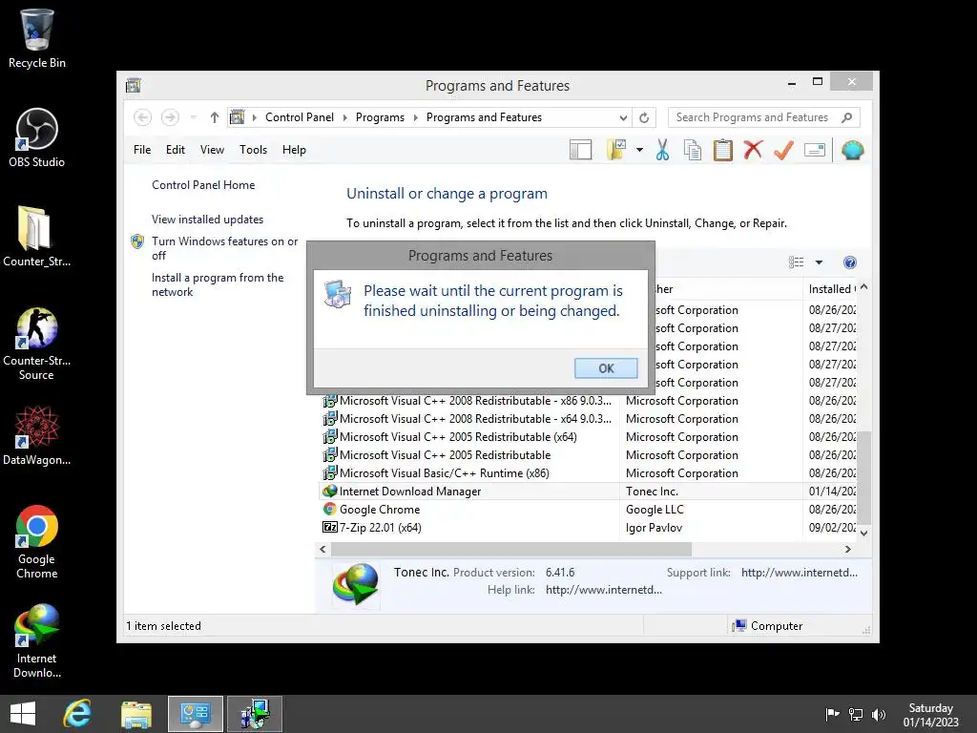The image size is (977, 733).
Task: Click the layout pane toolbar icon
Action: tap(580, 150)
